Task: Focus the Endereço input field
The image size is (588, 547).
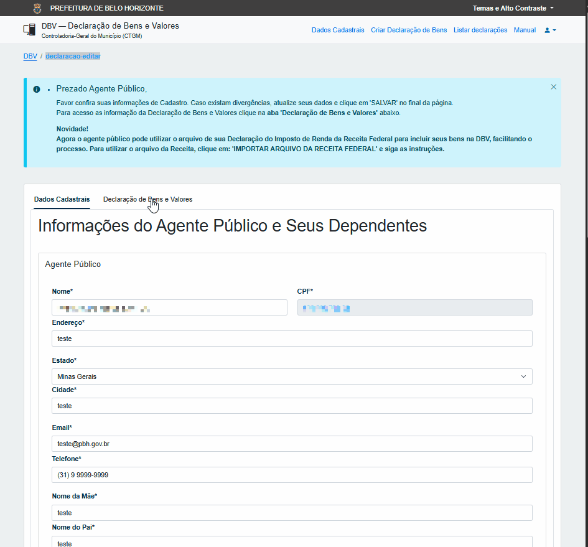Action: pyautogui.click(x=292, y=339)
